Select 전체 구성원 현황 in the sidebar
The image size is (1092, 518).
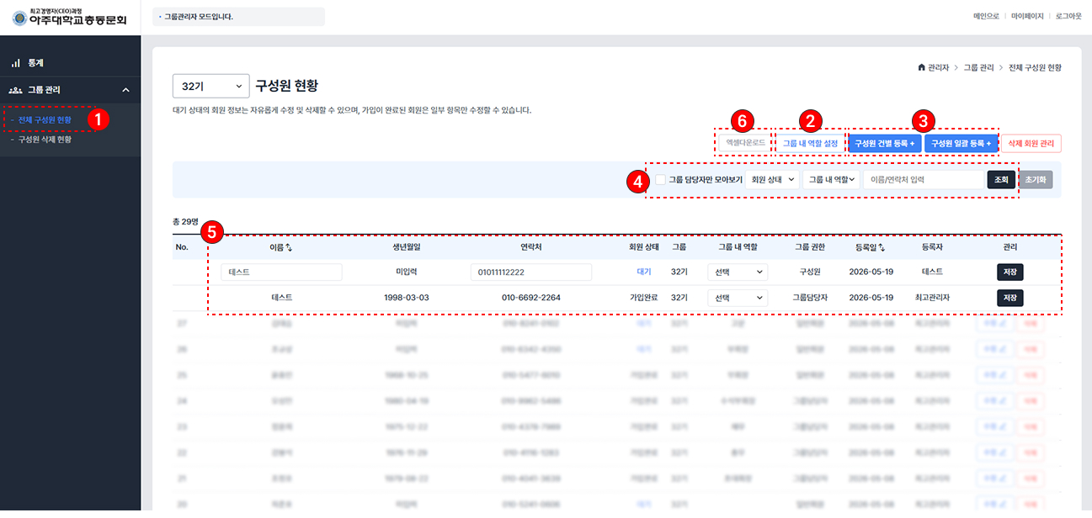45,120
